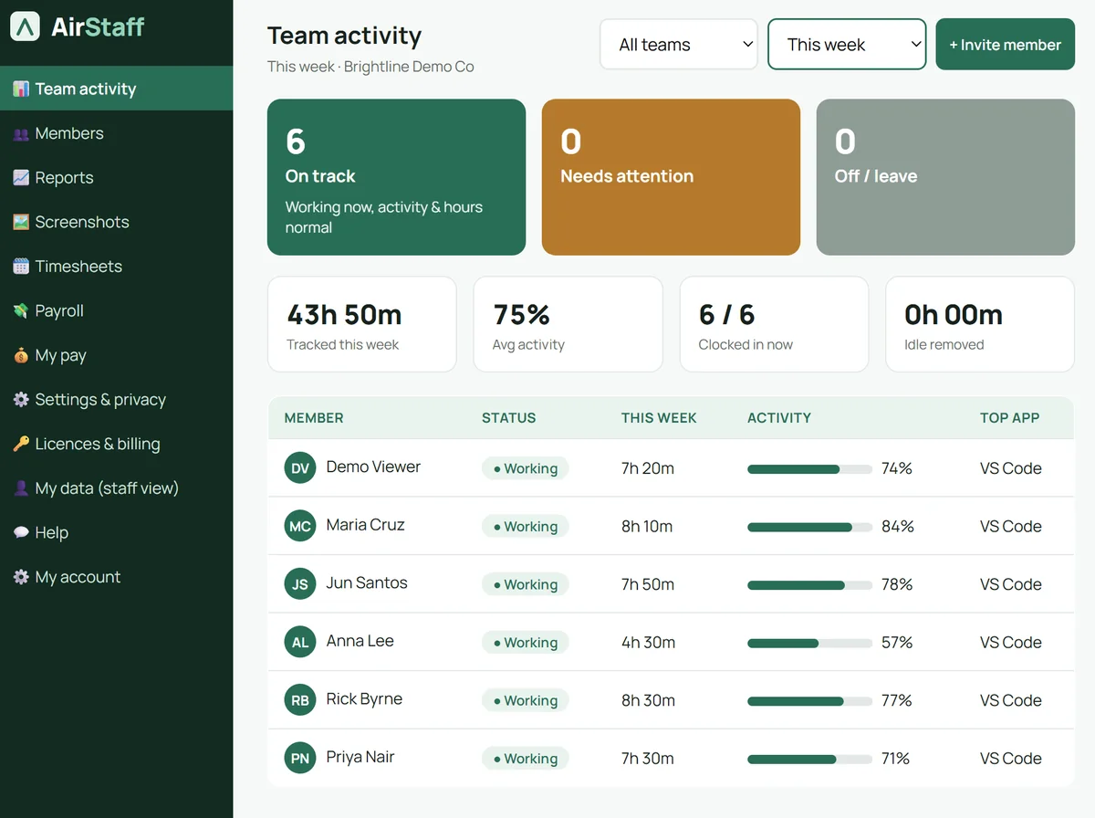The width and height of the screenshot is (1095, 818).
Task: Click the name Priya Nair
Action: (x=360, y=757)
